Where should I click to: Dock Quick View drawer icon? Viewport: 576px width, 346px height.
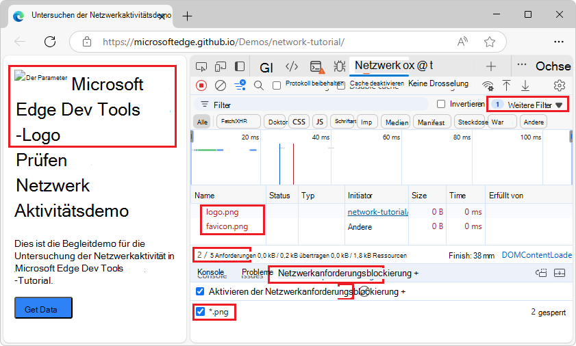tap(541, 273)
